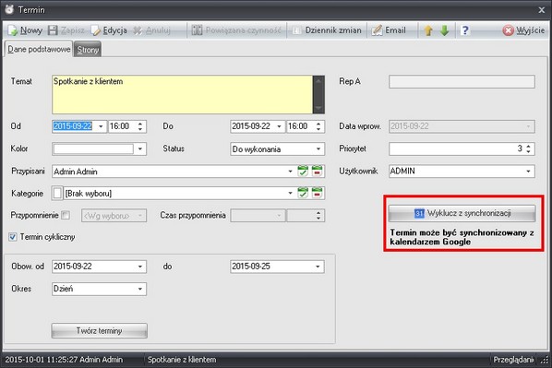This screenshot has height=368, width=552.
Task: Click the Twórz terminy button
Action: coord(100,331)
